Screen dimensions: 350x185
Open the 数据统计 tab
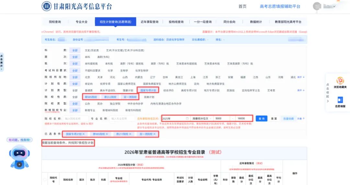(256, 22)
